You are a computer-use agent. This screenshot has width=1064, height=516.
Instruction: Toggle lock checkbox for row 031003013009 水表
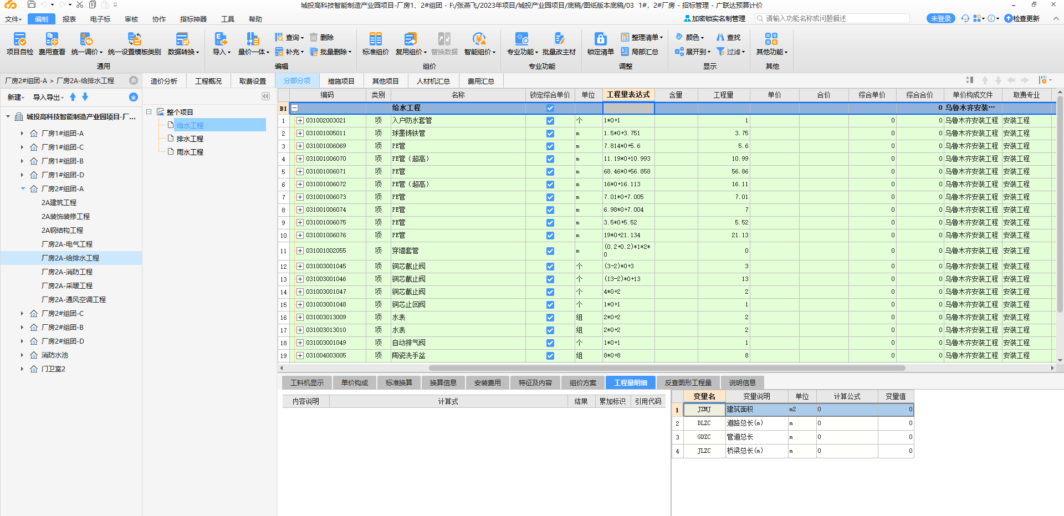pyautogui.click(x=550, y=317)
